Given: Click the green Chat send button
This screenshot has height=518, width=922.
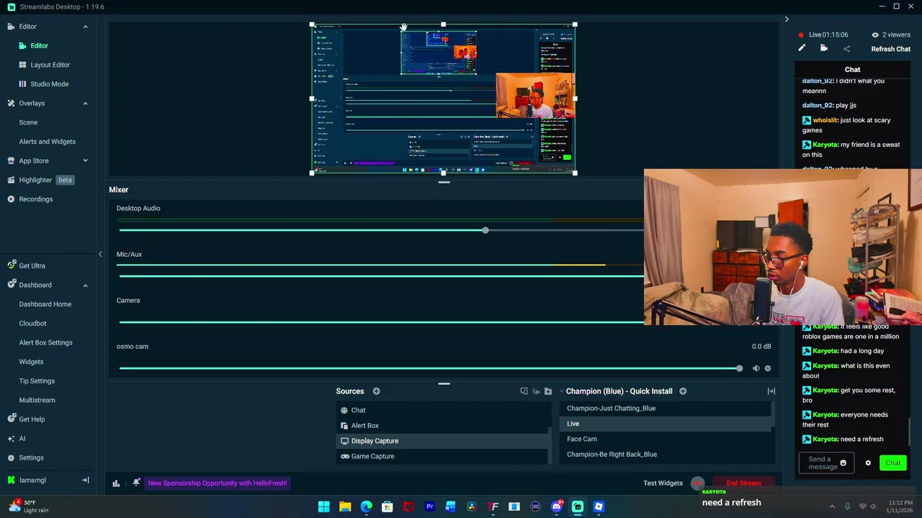Looking at the screenshot, I should [893, 463].
